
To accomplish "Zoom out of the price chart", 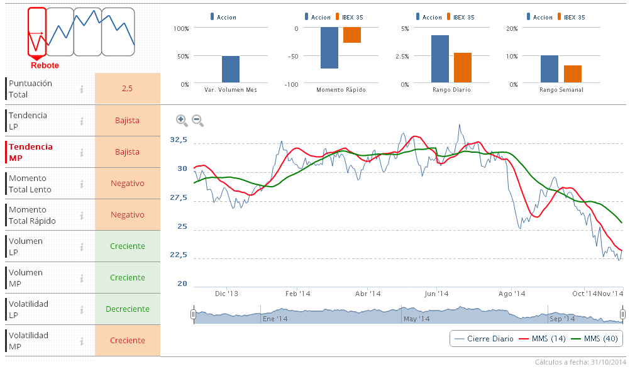I will pyautogui.click(x=197, y=120).
